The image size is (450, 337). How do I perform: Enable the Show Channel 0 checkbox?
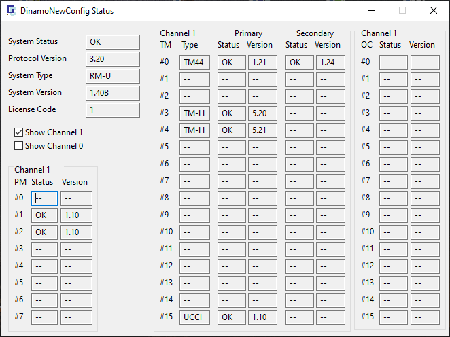[19, 145]
